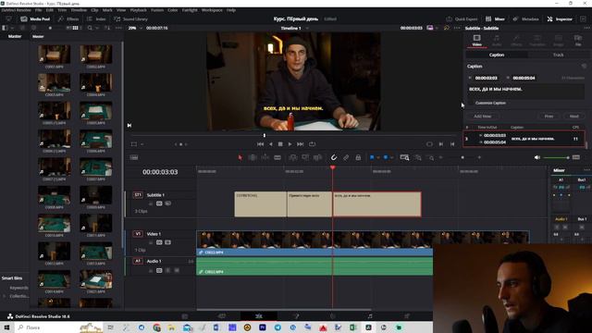Toggle the chain Linked Selection icon
This screenshot has width=592, height=333.
346,157
